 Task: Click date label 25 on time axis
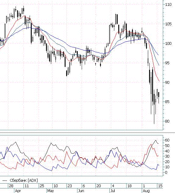pos(42,186)
